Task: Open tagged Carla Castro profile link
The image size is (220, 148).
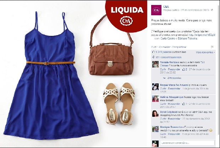Action: tap(167, 38)
